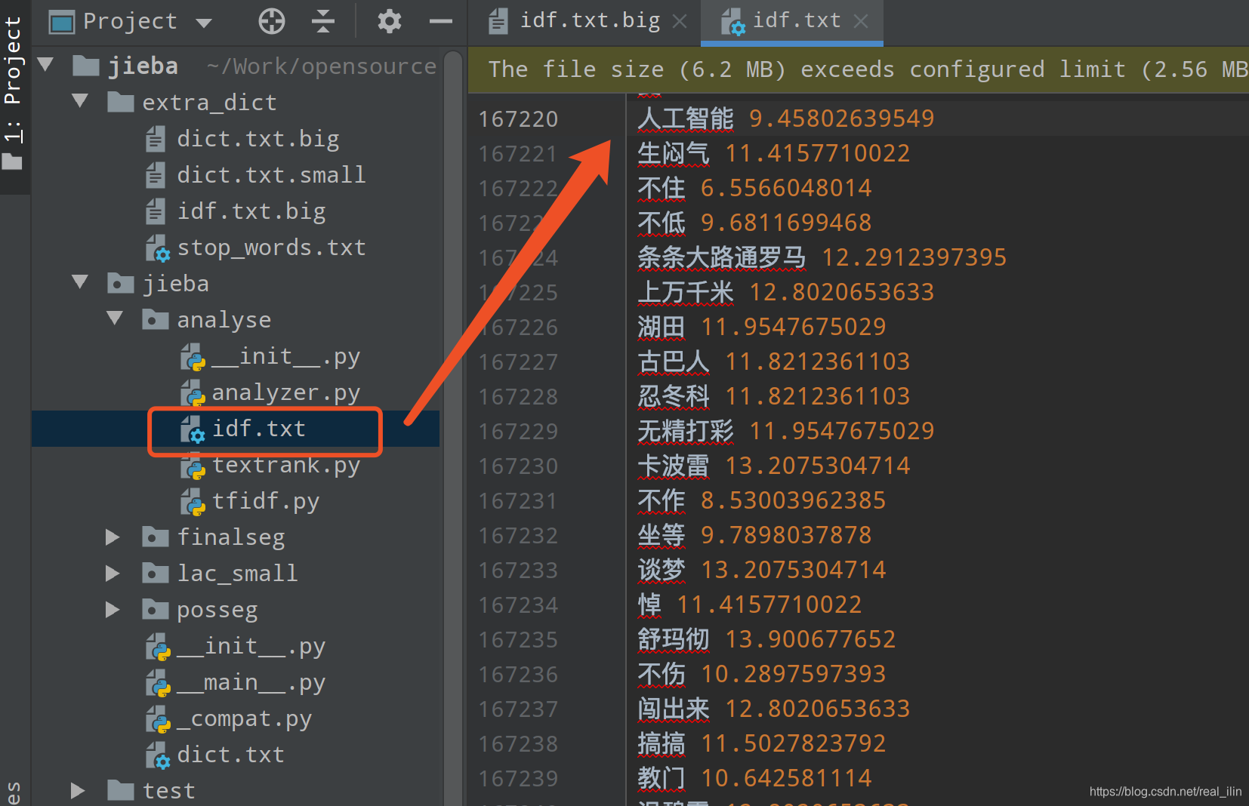Select dict.txt.big in project tree
This screenshot has height=806, width=1249.
258,139
